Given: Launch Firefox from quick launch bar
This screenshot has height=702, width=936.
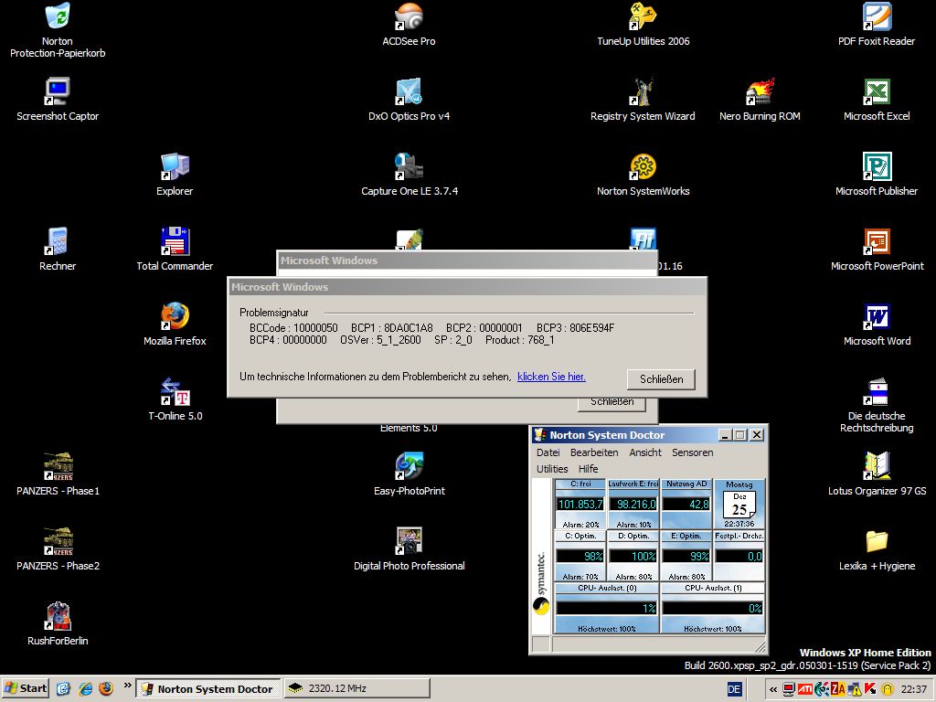Looking at the screenshot, I should (x=106, y=689).
